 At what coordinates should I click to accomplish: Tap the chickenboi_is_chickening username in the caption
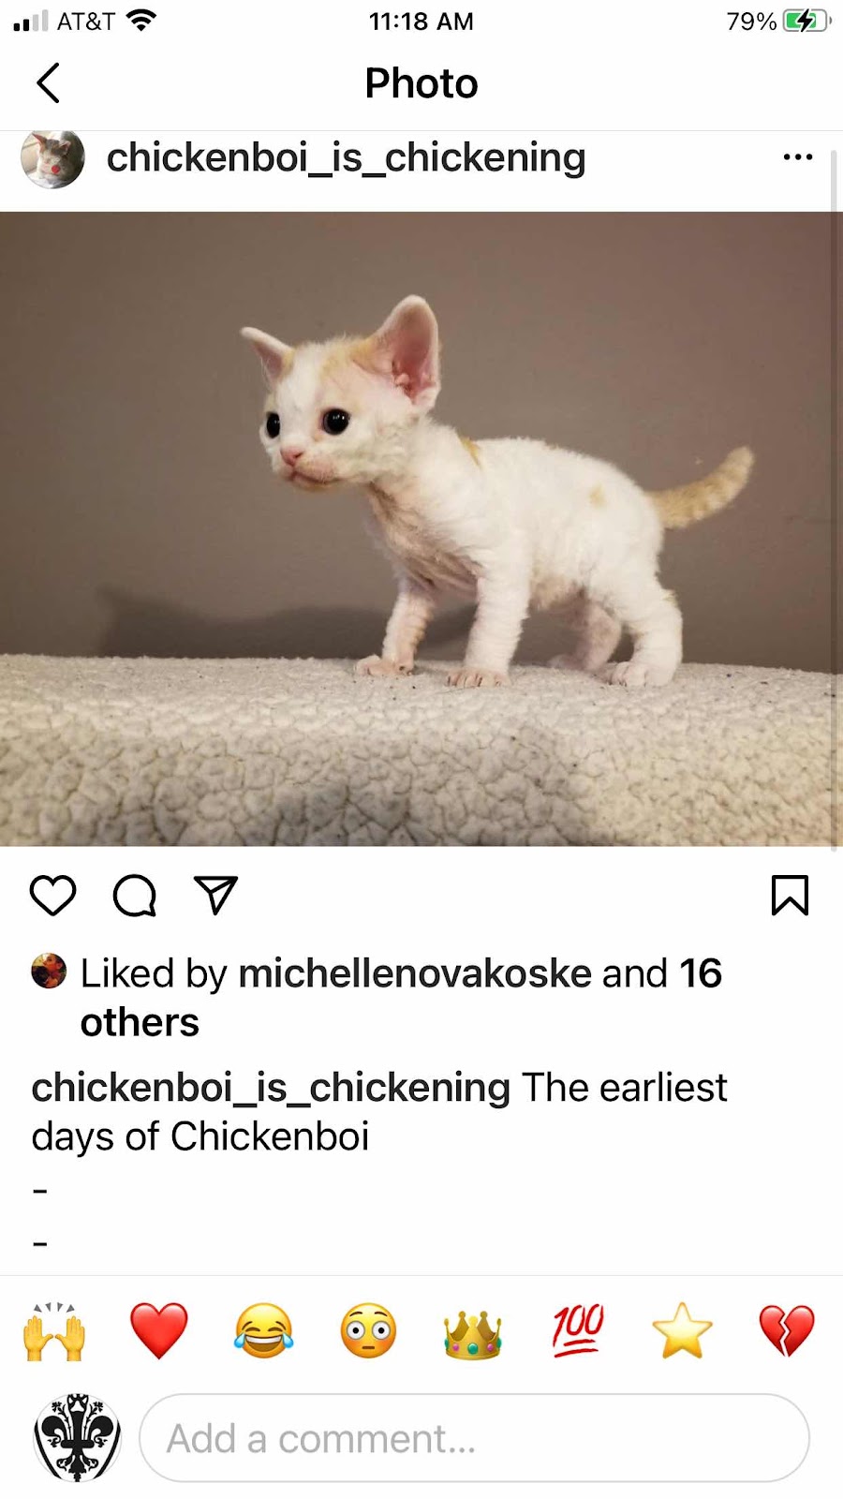(x=271, y=1088)
